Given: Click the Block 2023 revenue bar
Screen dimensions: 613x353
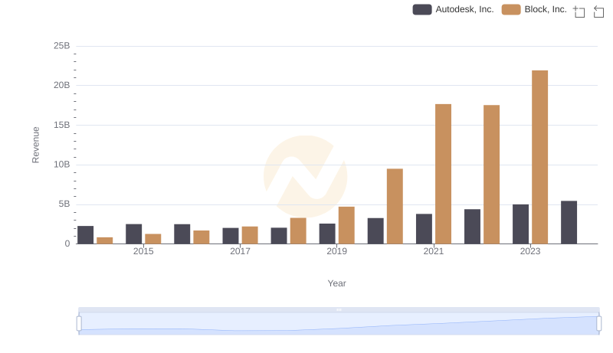Looking at the screenshot, I should click(539, 157).
